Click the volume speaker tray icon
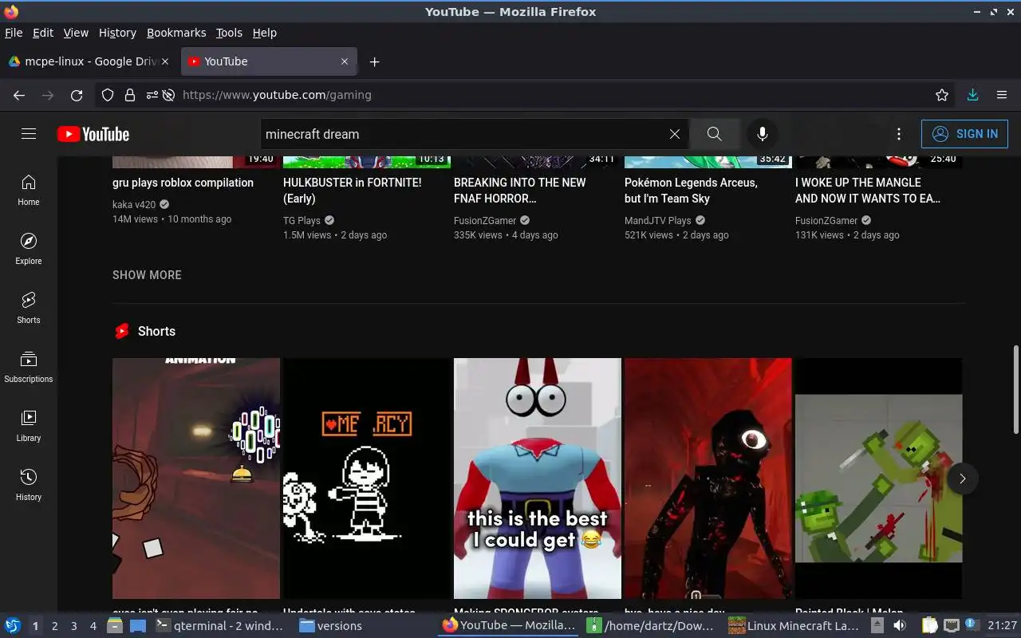1021x638 pixels. click(x=899, y=626)
